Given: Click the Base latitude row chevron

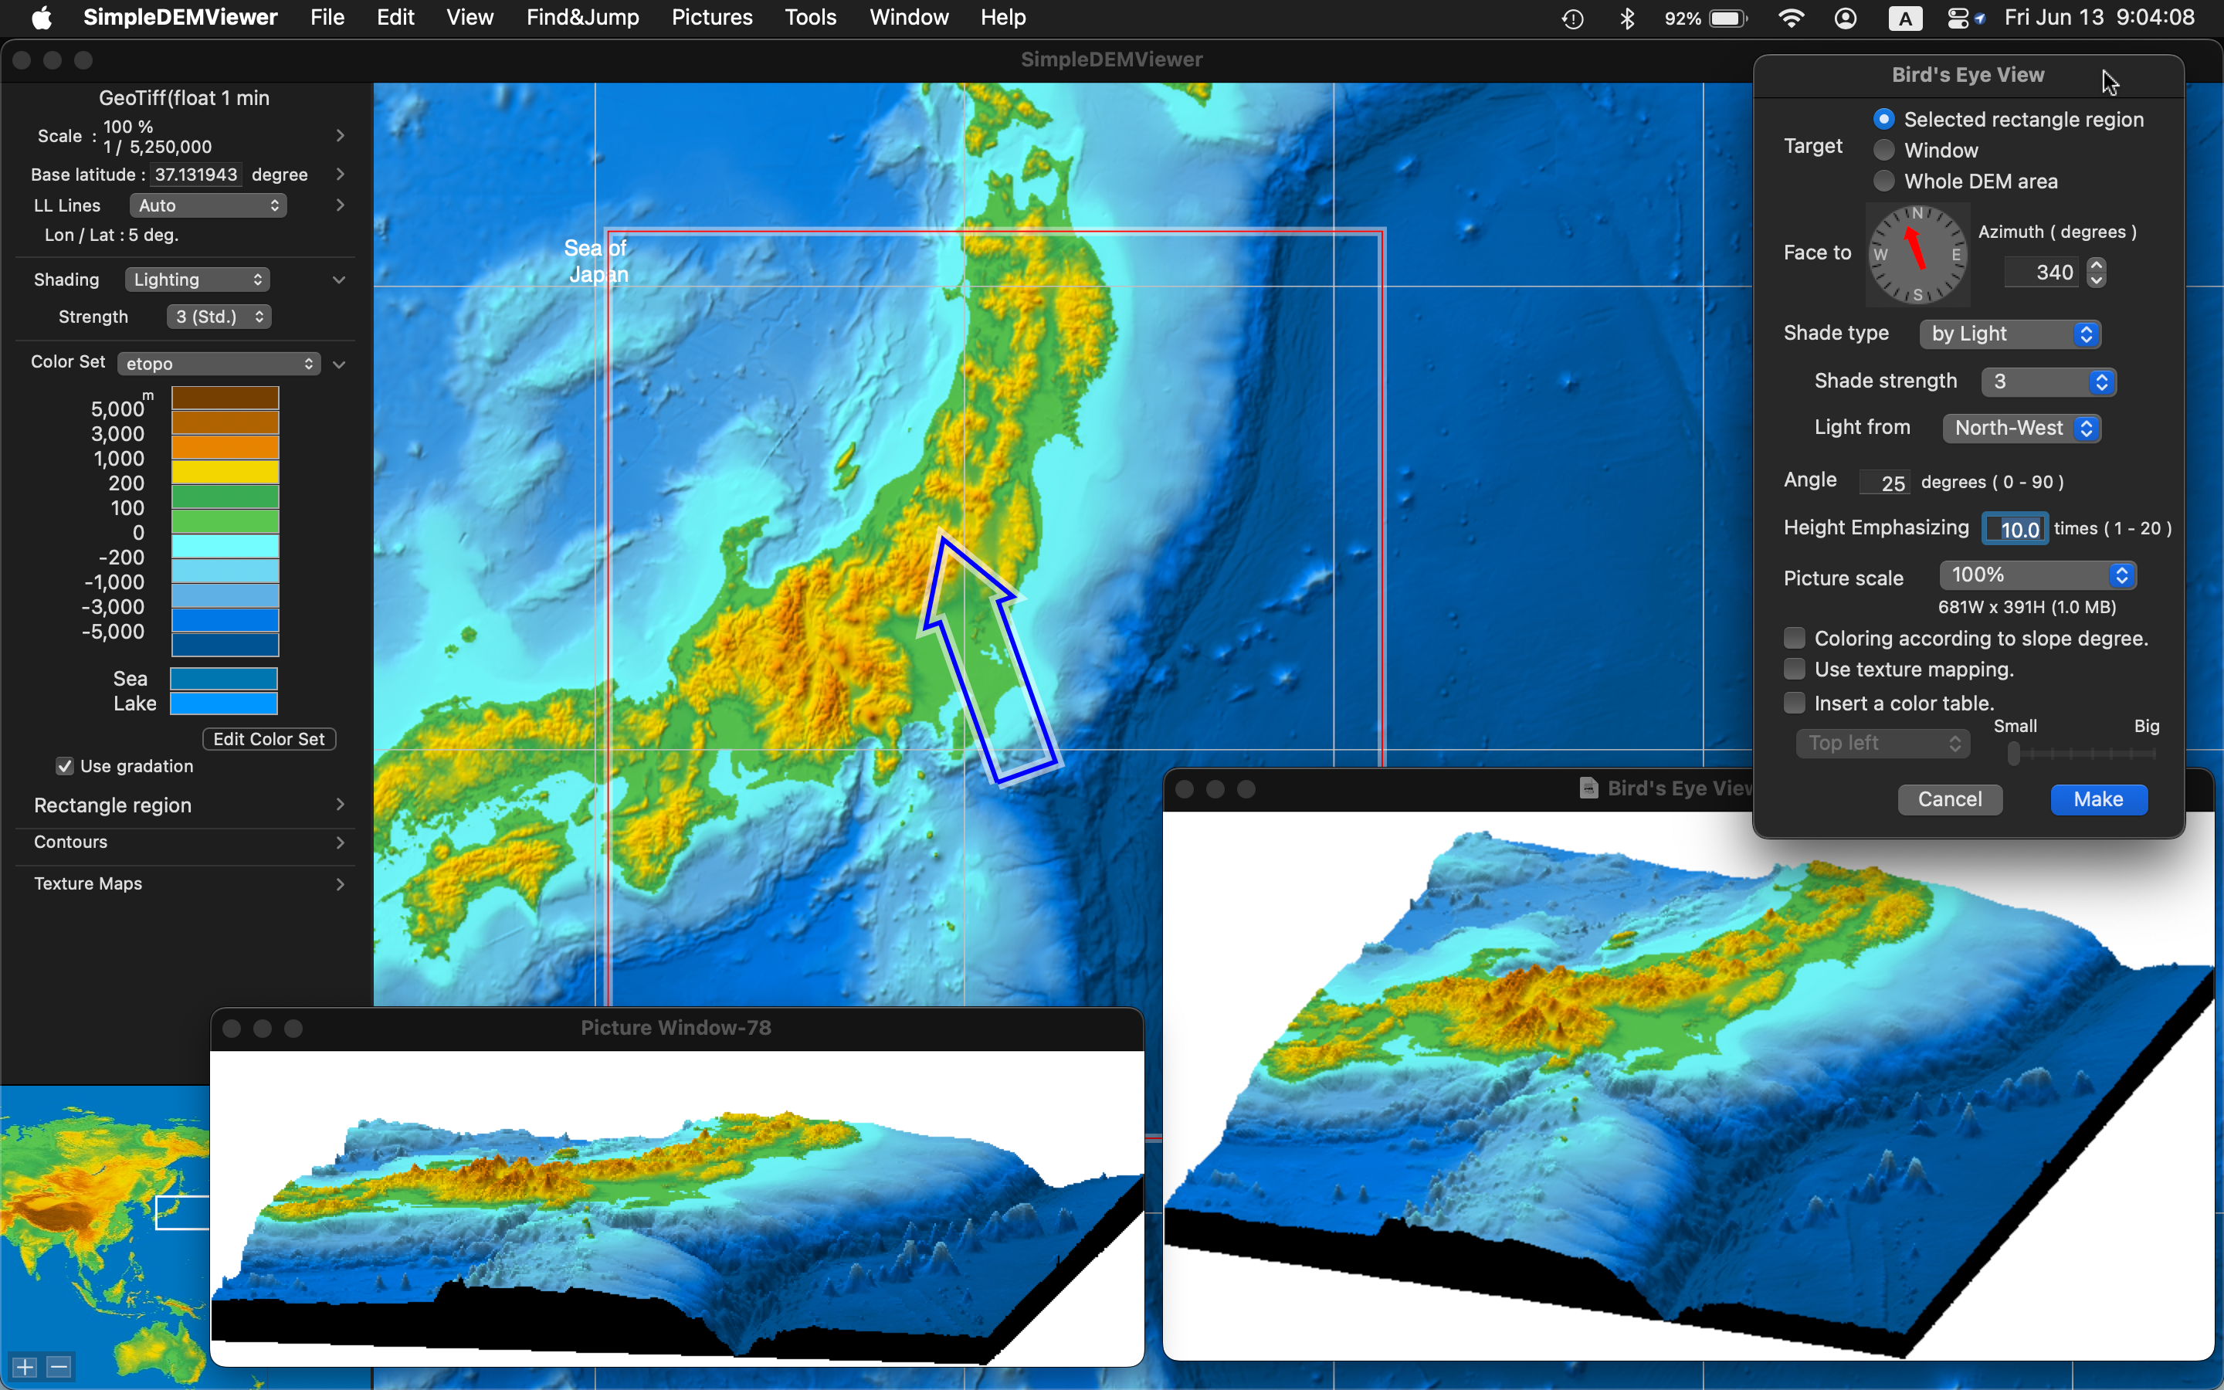Looking at the screenshot, I should click(x=340, y=175).
